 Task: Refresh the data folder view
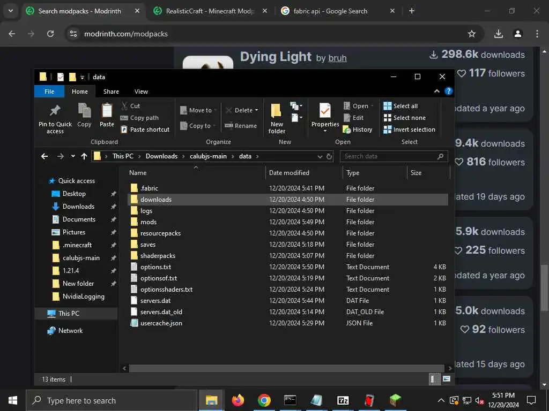point(329,157)
